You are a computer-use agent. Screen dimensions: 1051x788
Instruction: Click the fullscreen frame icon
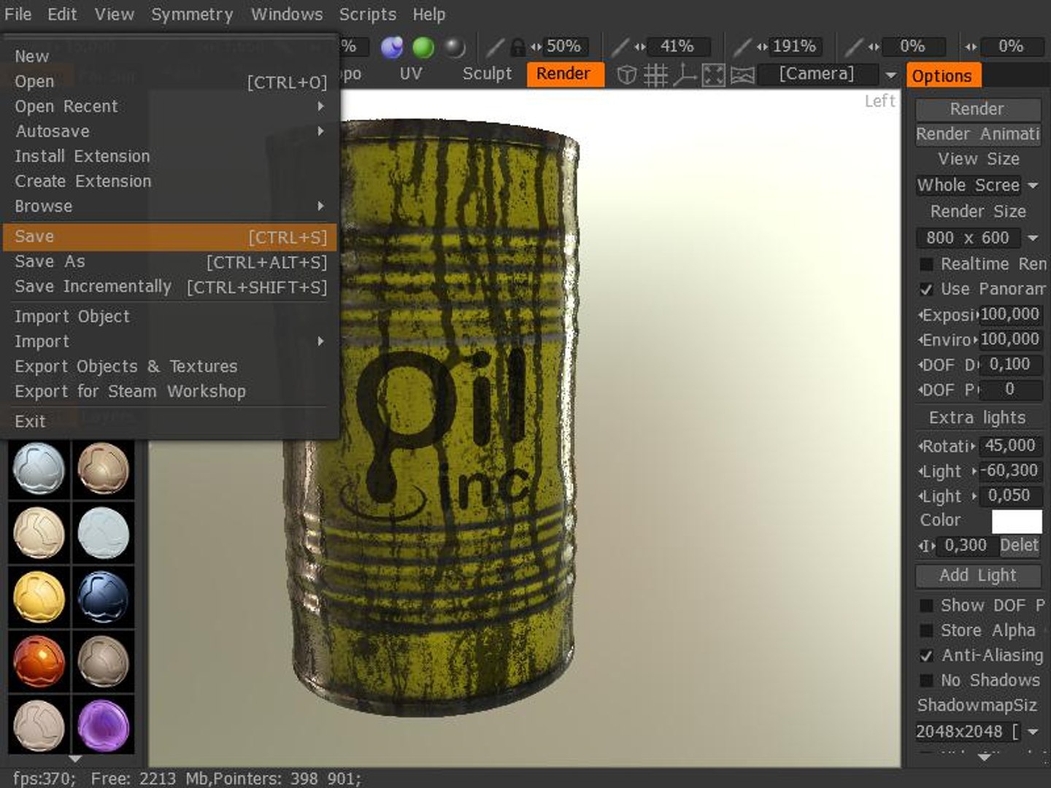713,75
